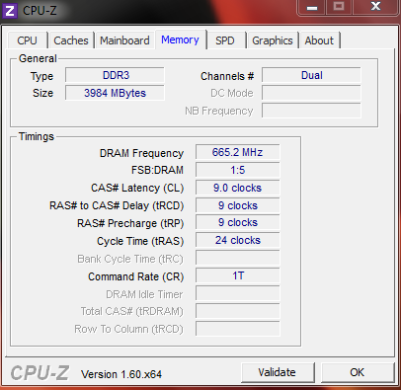Close the CPU-Z window

pyautogui.click(x=375, y=7)
